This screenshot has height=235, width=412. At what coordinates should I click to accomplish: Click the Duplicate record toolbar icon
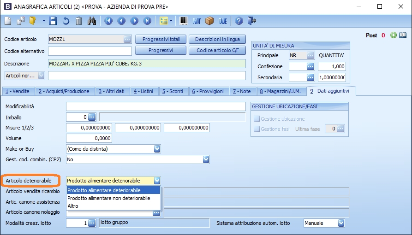click(20, 21)
